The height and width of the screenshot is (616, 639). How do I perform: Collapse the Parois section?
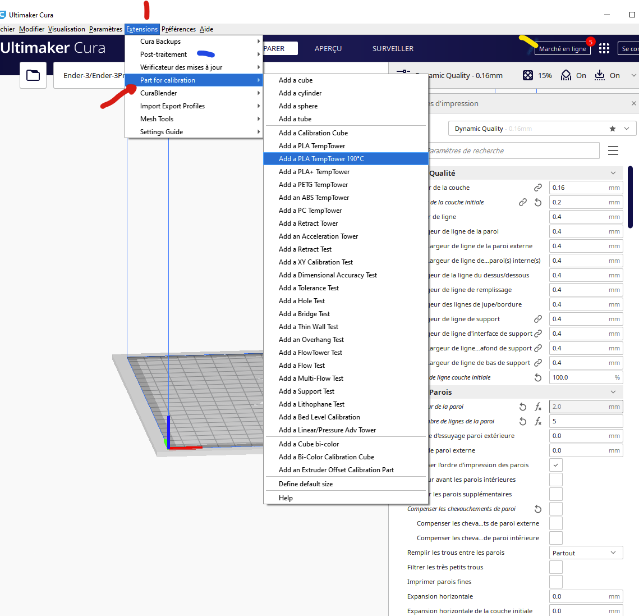pyautogui.click(x=613, y=392)
